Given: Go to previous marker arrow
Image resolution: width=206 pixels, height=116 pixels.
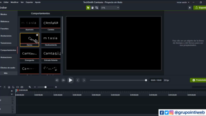Looking at the screenshot, I should [x=78, y=80].
